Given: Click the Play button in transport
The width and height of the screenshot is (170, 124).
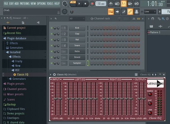Looking at the screenshot, I should point(79,4).
